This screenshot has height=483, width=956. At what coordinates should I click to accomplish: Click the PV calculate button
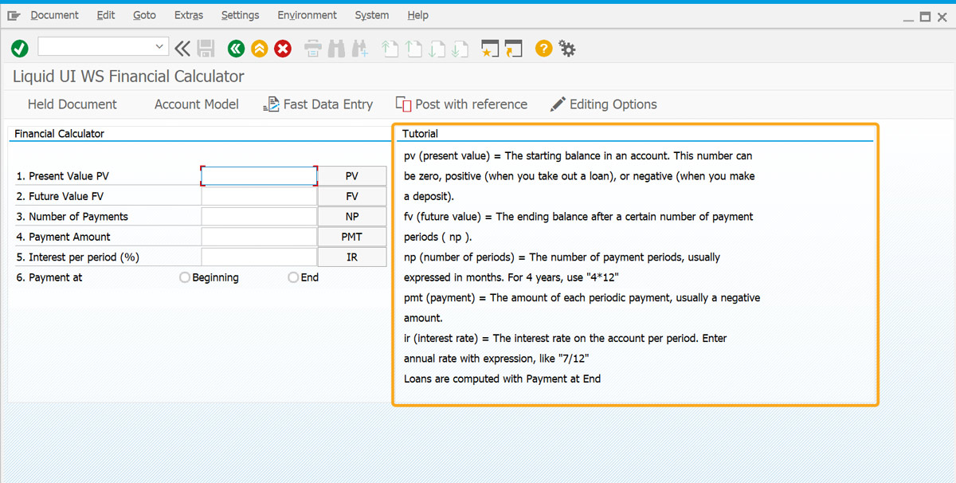coord(352,176)
